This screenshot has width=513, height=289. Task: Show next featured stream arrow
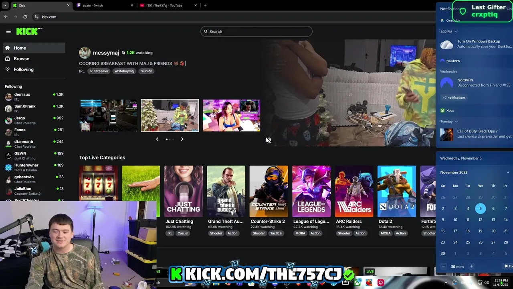(182, 139)
